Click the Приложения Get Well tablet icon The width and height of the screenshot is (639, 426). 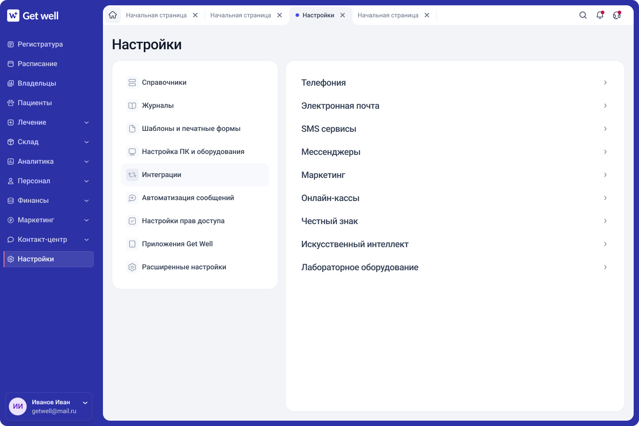click(132, 244)
